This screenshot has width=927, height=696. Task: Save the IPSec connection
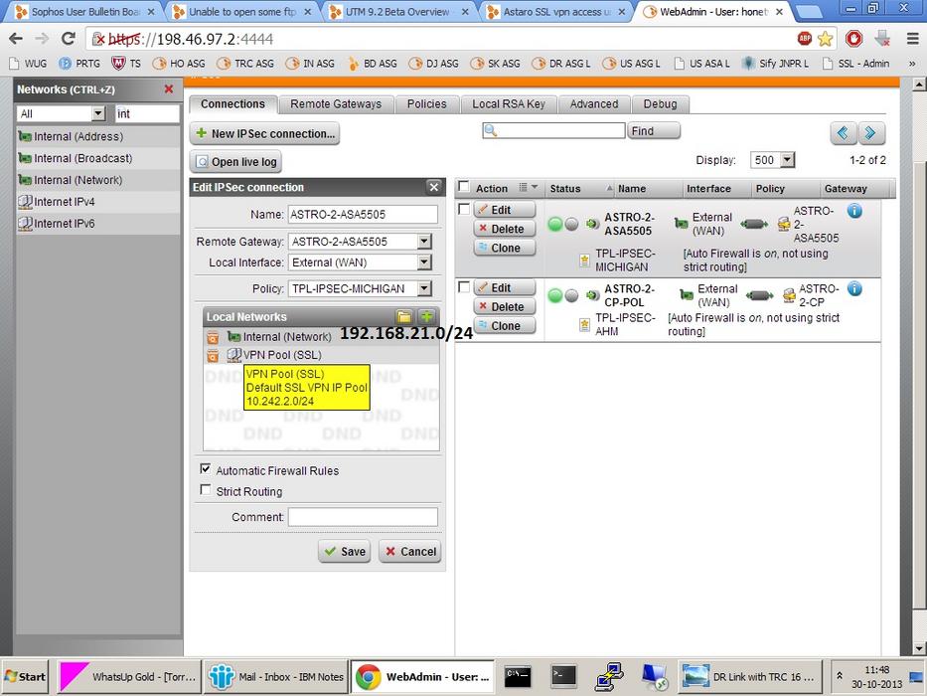(345, 552)
